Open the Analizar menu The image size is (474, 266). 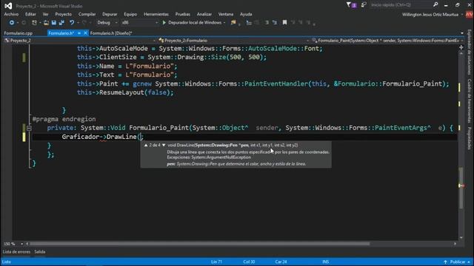[204, 14]
